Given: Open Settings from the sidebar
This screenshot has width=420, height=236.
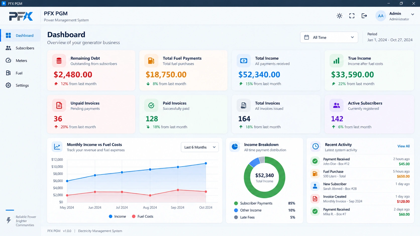Looking at the screenshot, I should point(20,85).
